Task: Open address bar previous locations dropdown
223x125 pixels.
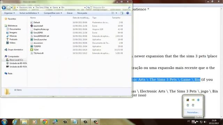Action: tap(85, 8)
